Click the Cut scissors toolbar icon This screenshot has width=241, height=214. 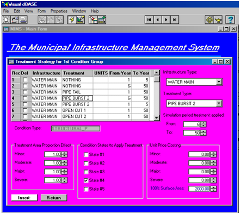(x=42, y=20)
